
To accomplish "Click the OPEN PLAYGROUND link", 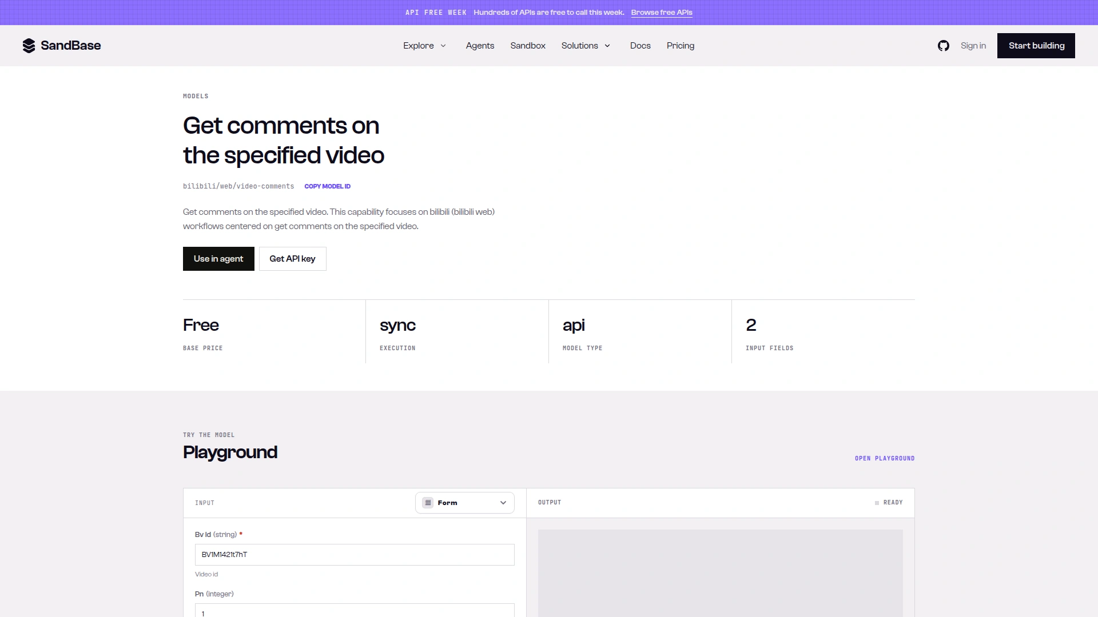I will coord(884,458).
